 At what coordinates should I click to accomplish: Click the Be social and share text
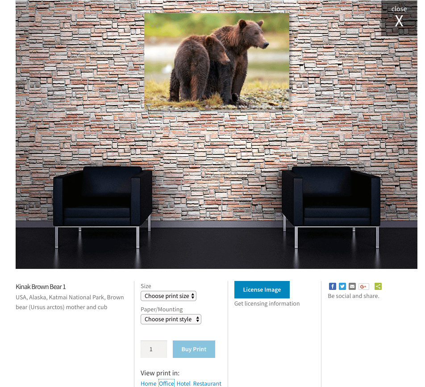coord(354,296)
